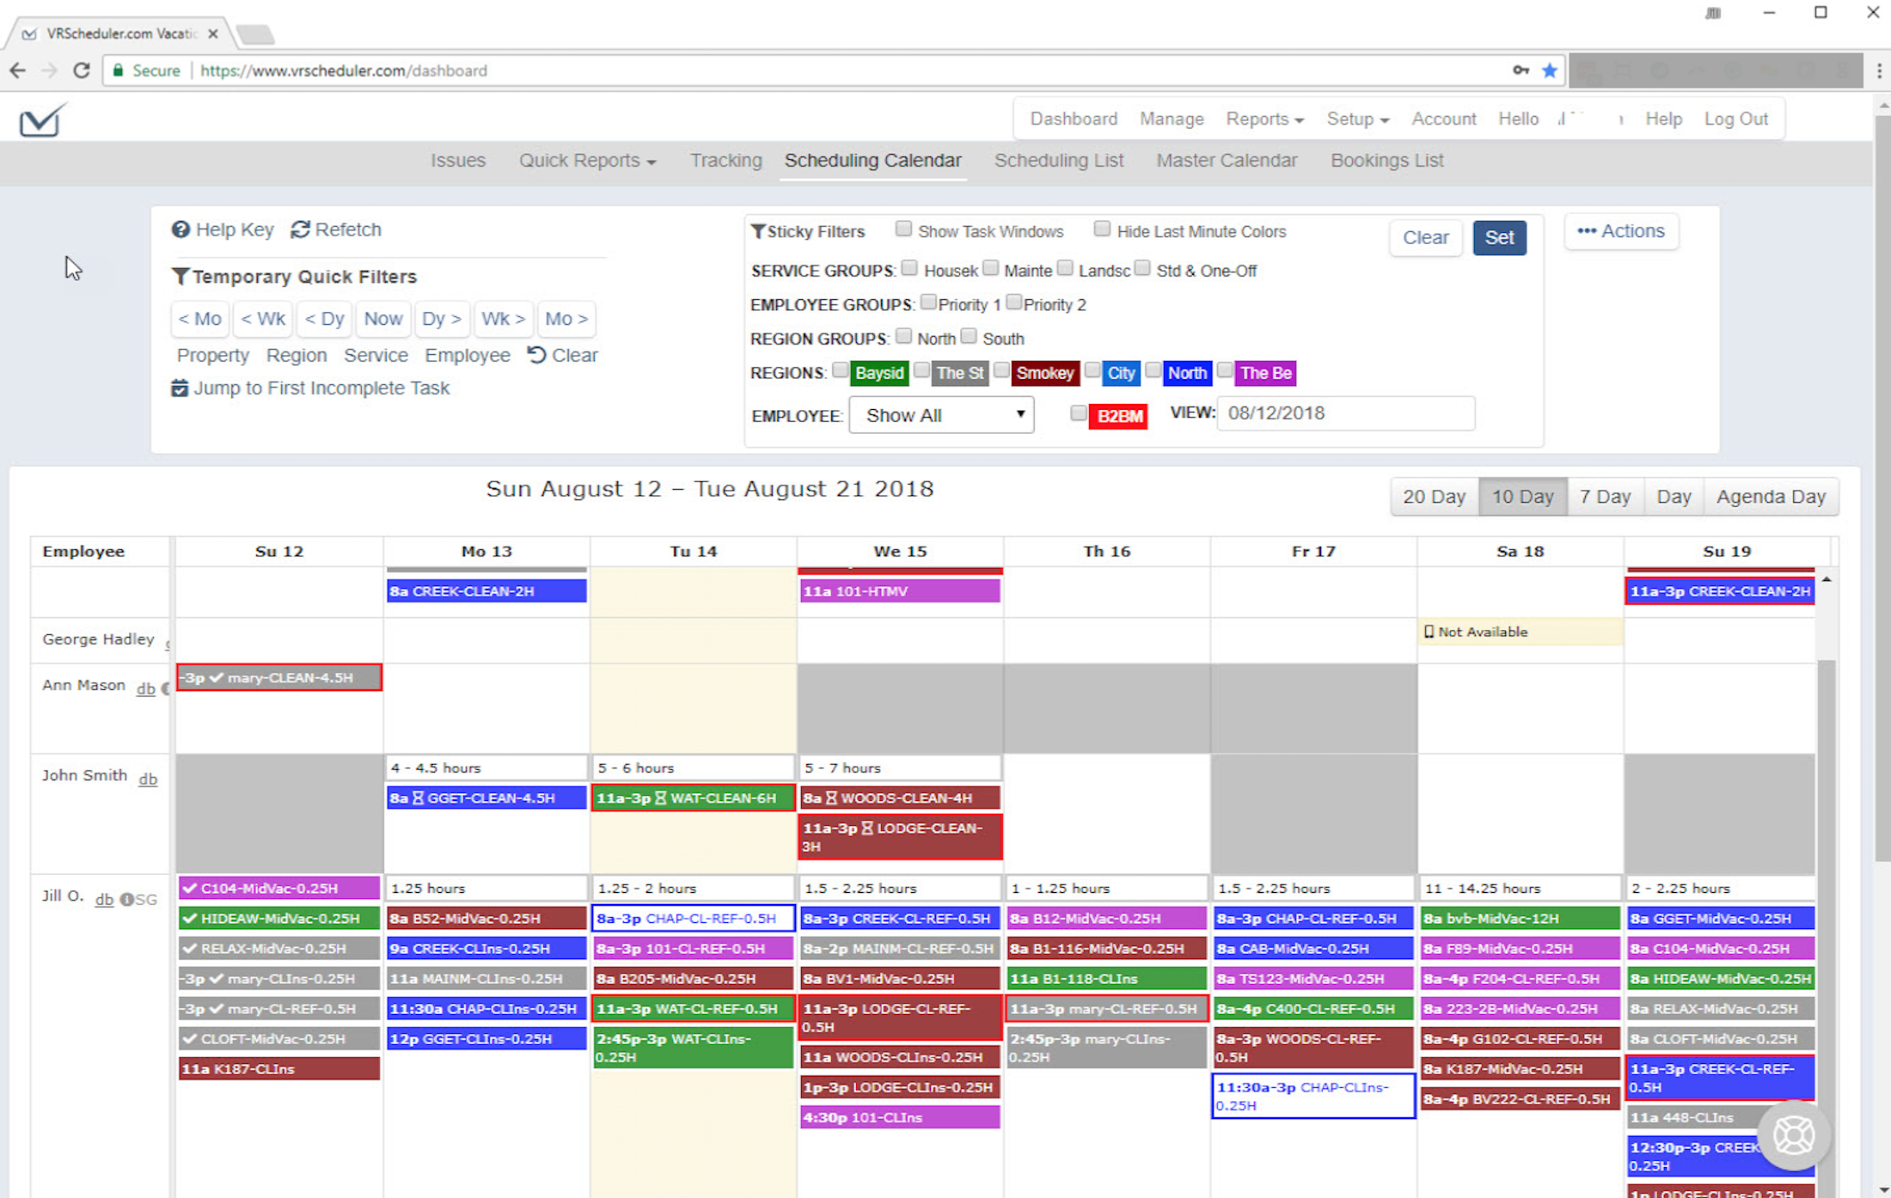Click the VRScheduler checkmark logo
Image resolution: width=1891 pixels, height=1198 pixels.
click(42, 119)
